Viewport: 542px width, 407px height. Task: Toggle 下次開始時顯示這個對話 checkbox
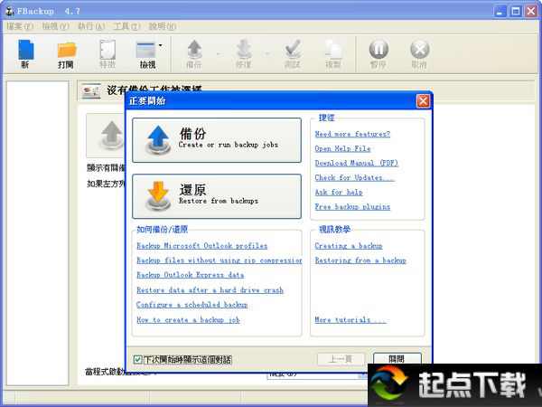pyautogui.click(x=137, y=360)
